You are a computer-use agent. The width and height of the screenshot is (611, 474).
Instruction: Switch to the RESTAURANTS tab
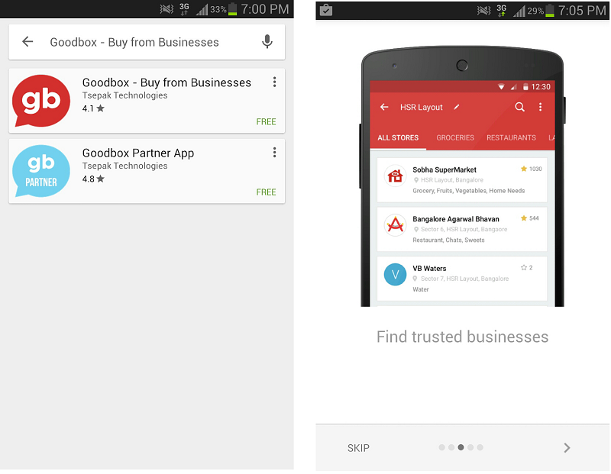pyautogui.click(x=511, y=138)
